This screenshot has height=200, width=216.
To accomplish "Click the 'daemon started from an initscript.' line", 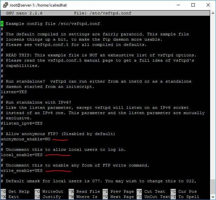I will point(47,87).
